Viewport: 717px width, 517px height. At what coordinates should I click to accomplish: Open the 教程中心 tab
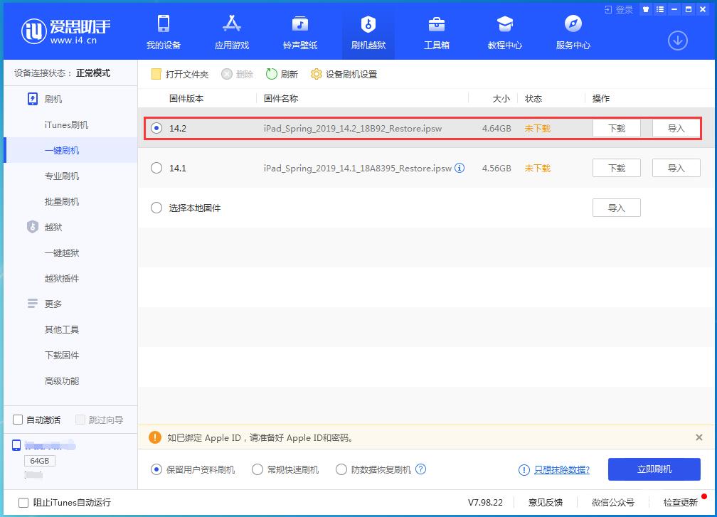point(505,31)
